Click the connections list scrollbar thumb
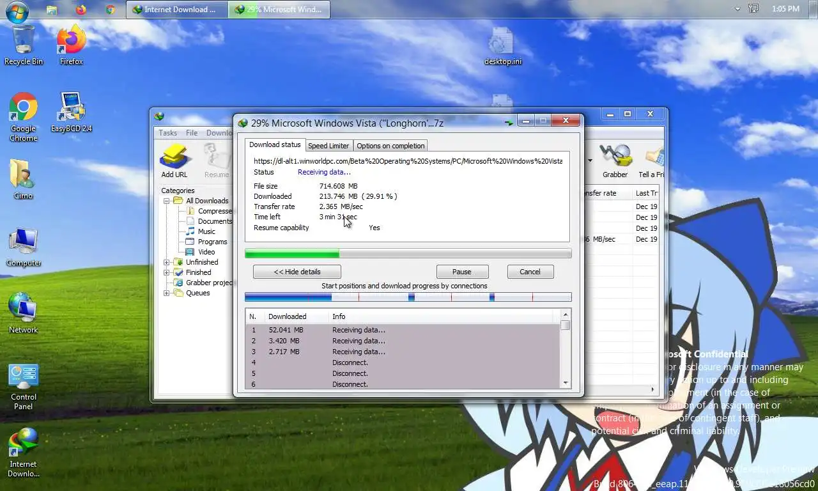818x491 pixels. pos(565,325)
